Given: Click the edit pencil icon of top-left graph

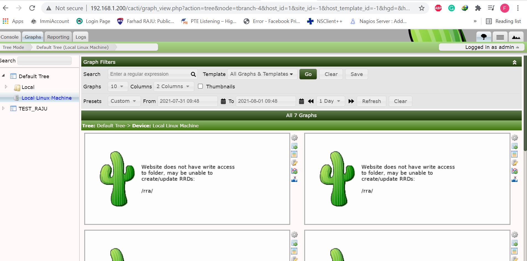Looking at the screenshot, I should click(x=294, y=163).
